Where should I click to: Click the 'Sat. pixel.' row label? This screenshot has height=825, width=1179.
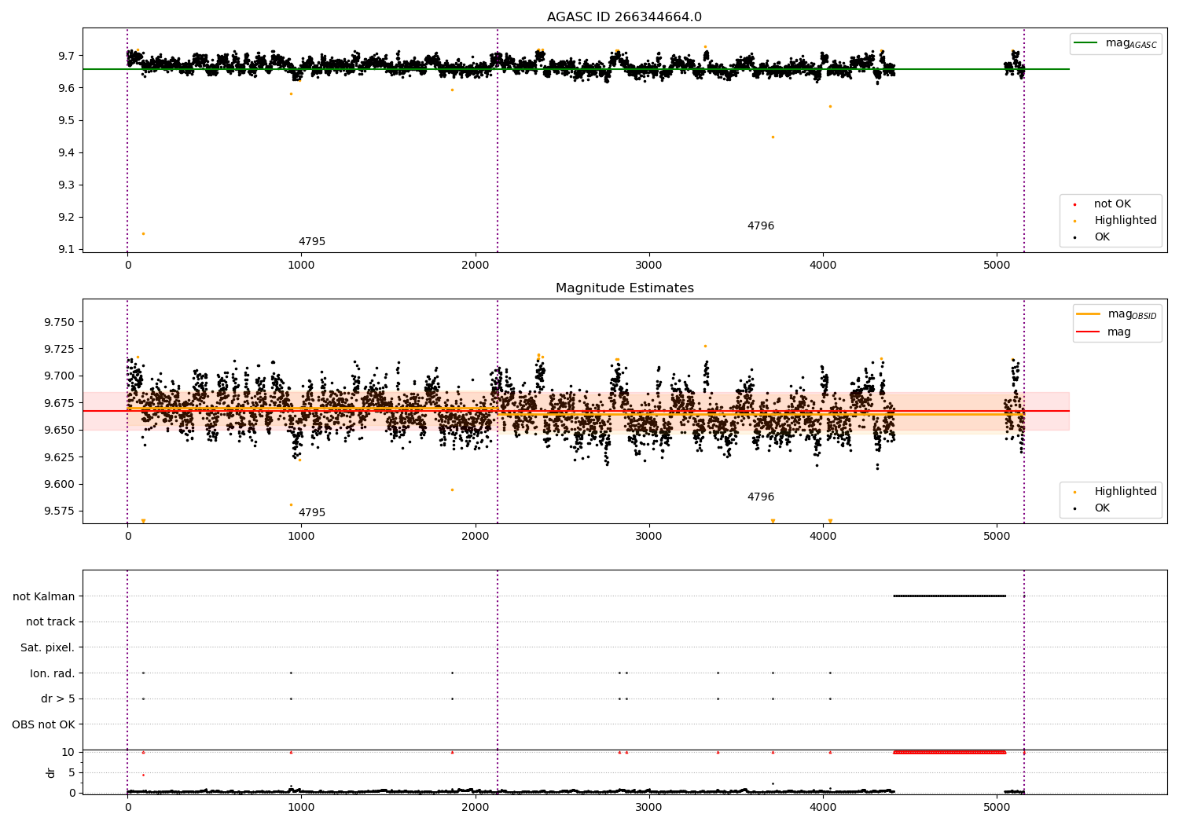48,647
